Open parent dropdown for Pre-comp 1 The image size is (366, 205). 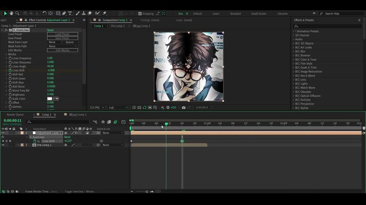pyautogui.click(x=113, y=145)
